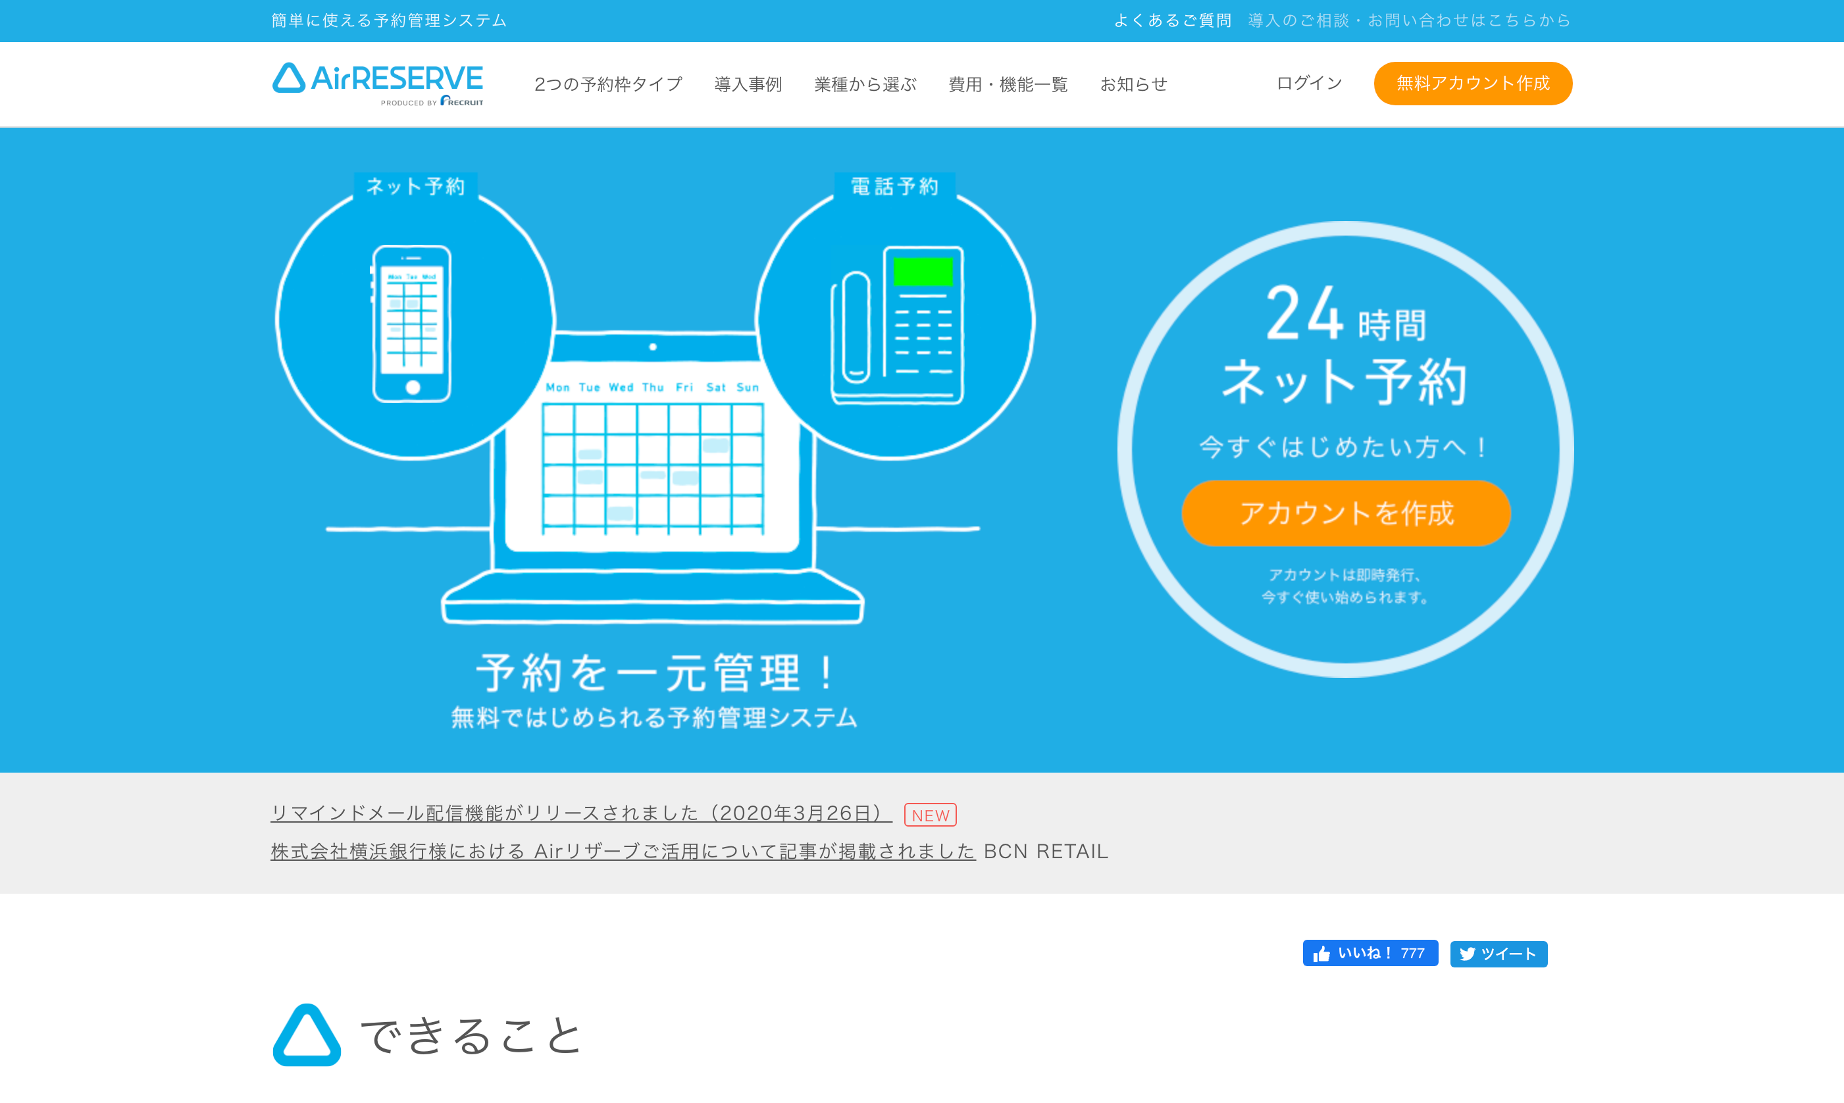
Task: Open the 費用・機能一覧 menu item
Action: [1008, 84]
